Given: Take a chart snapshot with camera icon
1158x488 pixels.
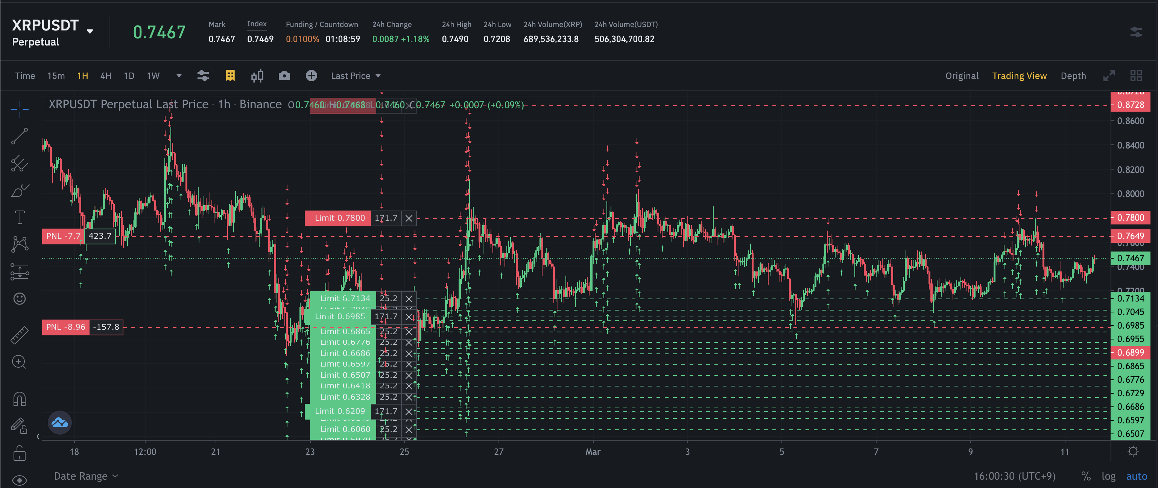Looking at the screenshot, I should click(x=284, y=76).
